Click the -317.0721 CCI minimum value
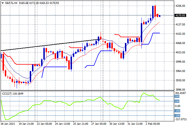The height and width of the screenshot is (127, 187). [180, 119]
